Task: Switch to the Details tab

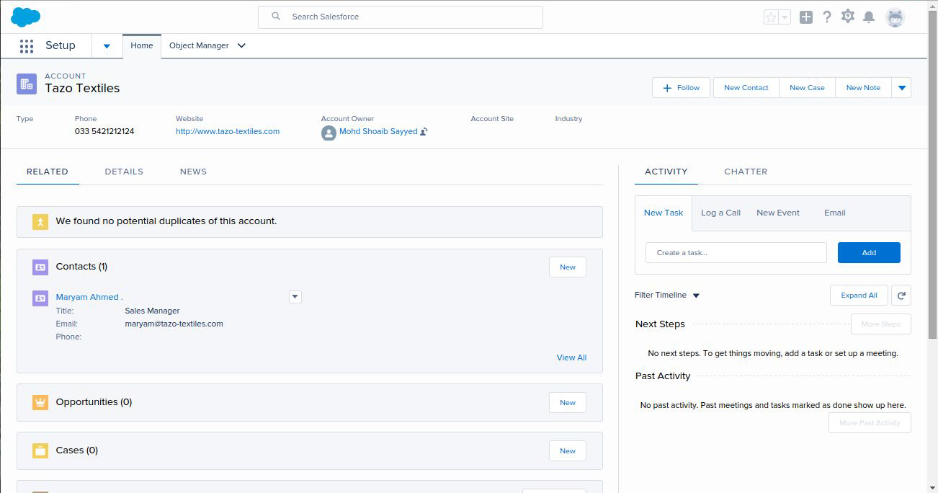Action: (x=124, y=172)
